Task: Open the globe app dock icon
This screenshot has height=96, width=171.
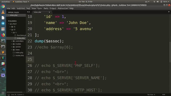Action: coord(3,58)
